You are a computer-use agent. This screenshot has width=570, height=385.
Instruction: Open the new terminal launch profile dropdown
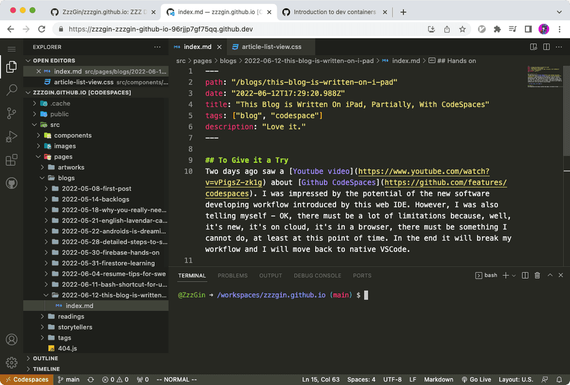(514, 276)
